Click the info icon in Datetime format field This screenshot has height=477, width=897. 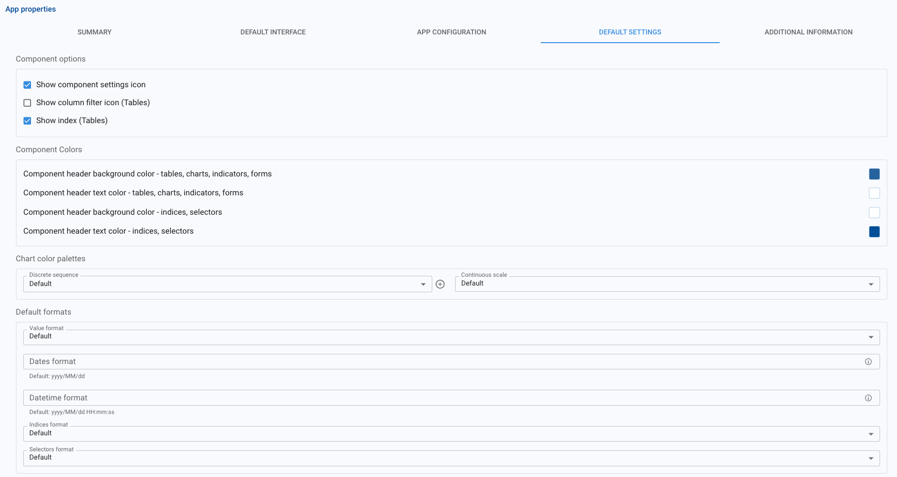(x=868, y=398)
